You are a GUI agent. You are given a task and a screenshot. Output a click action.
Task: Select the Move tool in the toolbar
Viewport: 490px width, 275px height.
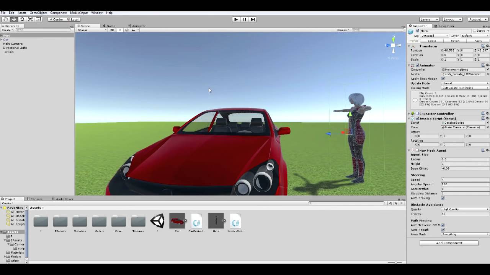click(x=14, y=19)
